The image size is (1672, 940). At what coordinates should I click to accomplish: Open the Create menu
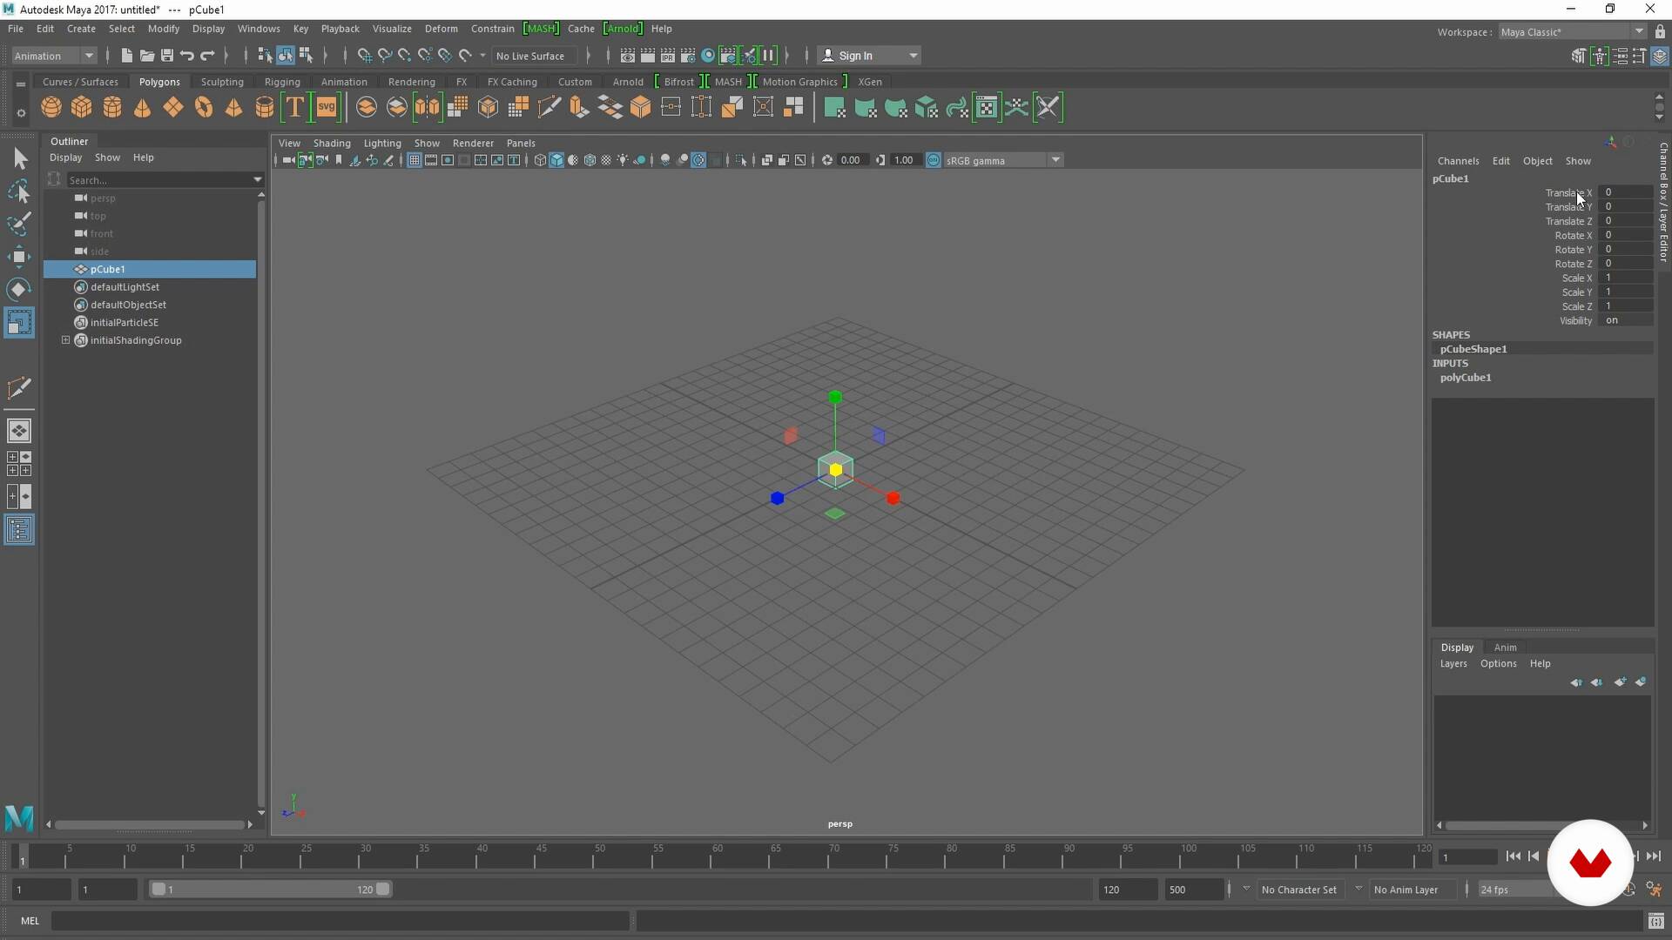(x=81, y=29)
